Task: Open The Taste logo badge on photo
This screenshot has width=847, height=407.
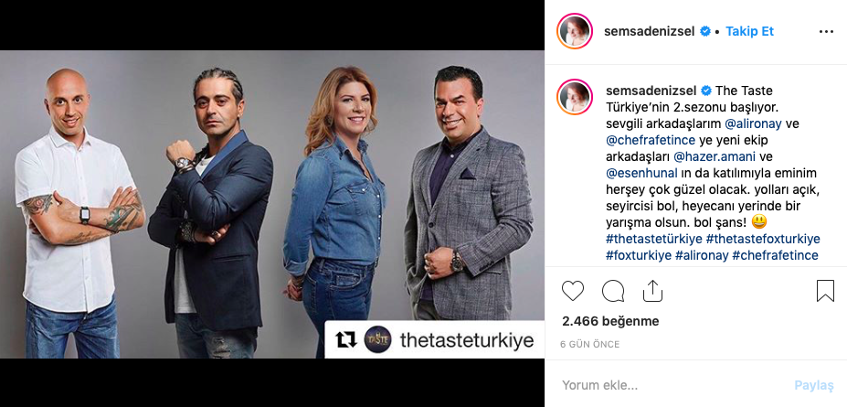Action: tap(377, 339)
